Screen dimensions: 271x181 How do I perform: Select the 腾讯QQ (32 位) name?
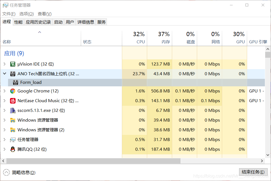pos(32,149)
